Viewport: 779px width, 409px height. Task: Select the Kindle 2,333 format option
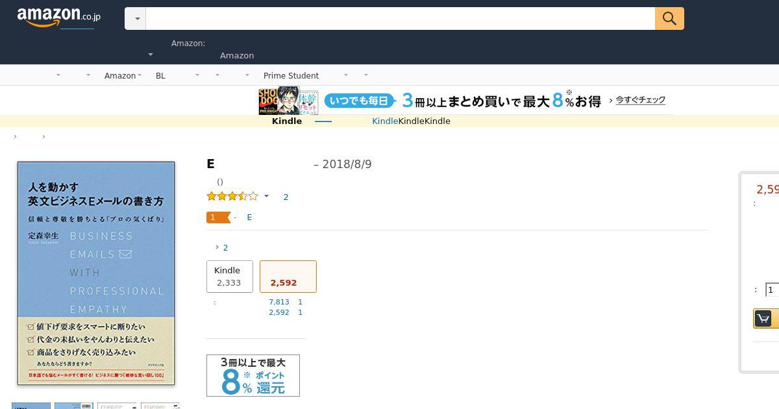pyautogui.click(x=230, y=277)
